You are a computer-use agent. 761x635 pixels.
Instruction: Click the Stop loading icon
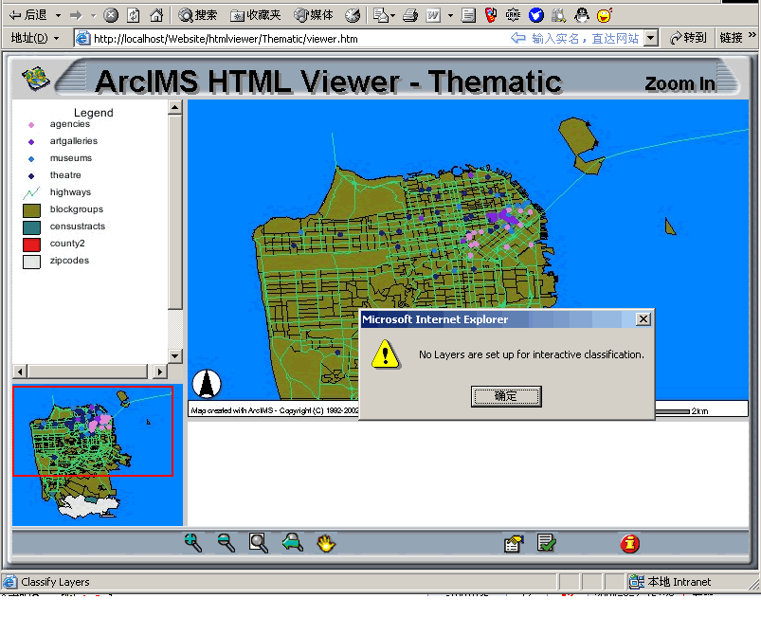111,15
